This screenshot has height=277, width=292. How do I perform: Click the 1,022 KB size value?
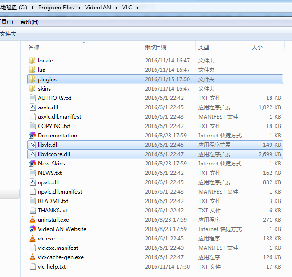tap(270, 107)
